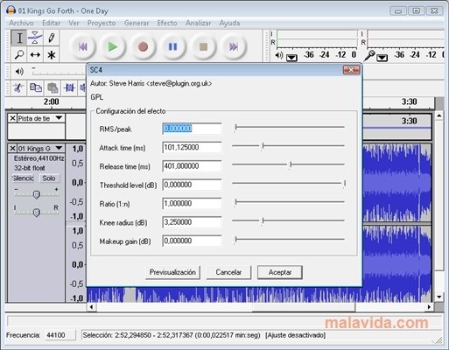The height and width of the screenshot is (350, 449).
Task: Open the 01 Kings G track dropdown
Action: point(59,148)
